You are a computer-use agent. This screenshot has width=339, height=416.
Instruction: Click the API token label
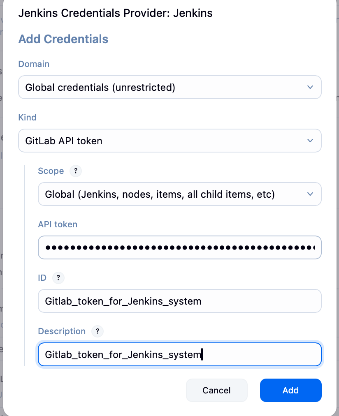click(58, 224)
